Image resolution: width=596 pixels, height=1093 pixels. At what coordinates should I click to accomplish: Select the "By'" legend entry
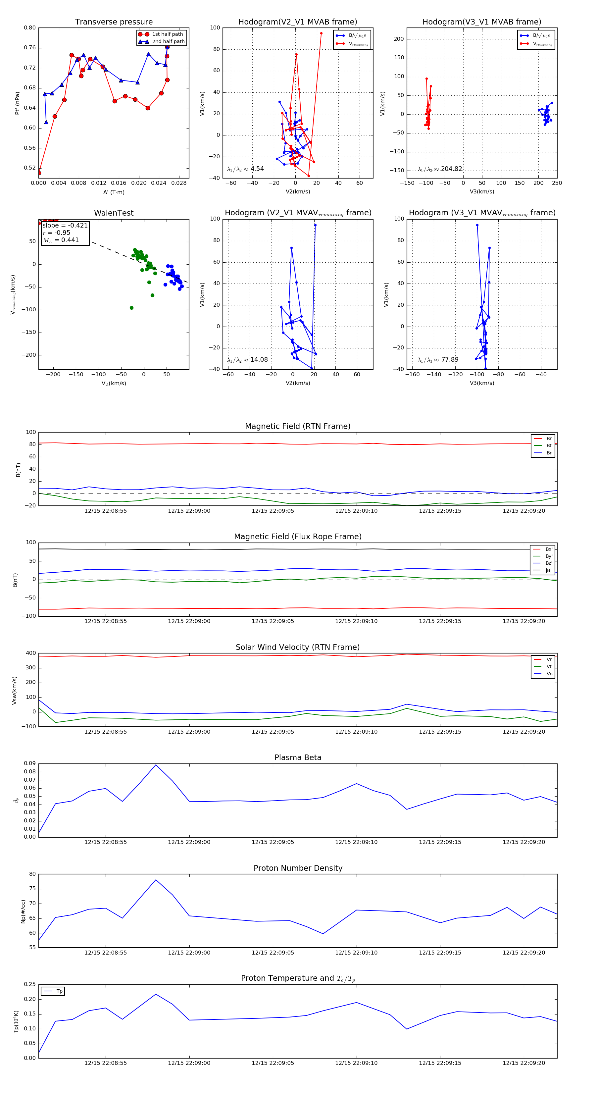(x=543, y=556)
